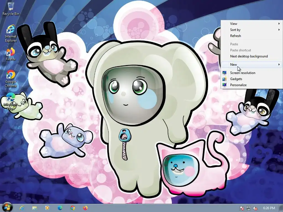Open the Gadgets entry
Image resolution: width=283 pixels, height=212 pixels.
(251, 79)
